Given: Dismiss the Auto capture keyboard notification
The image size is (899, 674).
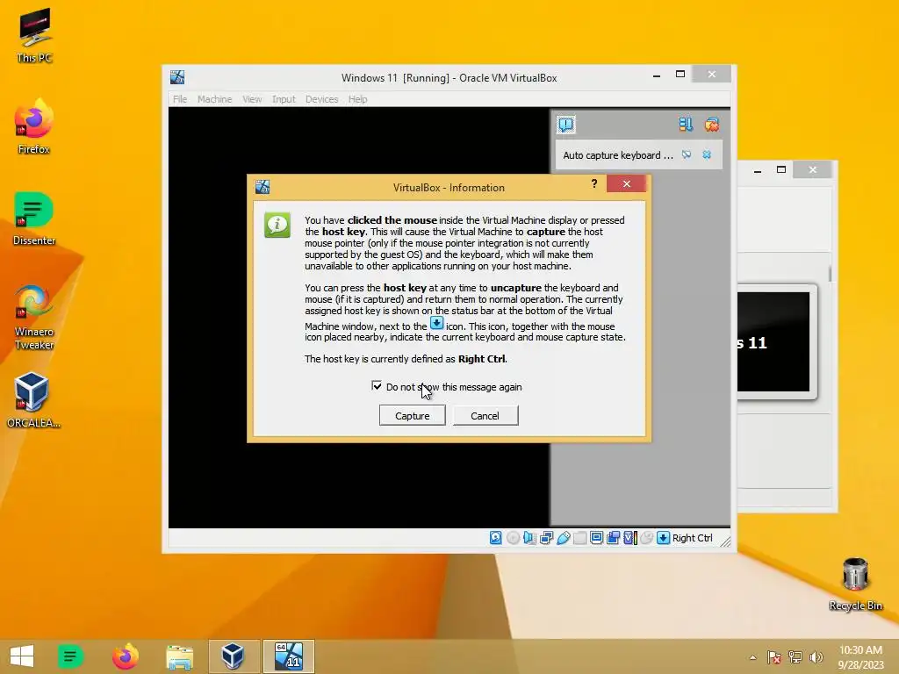Looking at the screenshot, I should tap(707, 154).
